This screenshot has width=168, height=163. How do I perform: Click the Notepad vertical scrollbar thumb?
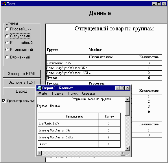point(128,109)
